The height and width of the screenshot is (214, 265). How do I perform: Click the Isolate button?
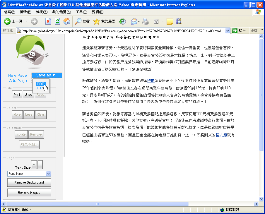tap(21, 134)
